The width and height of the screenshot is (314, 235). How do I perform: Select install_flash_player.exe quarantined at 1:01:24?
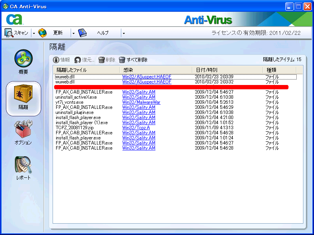click(175, 138)
